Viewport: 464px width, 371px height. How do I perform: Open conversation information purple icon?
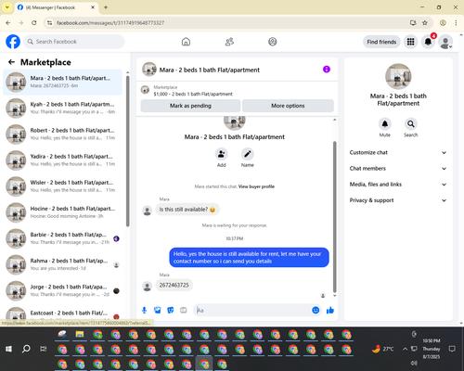coord(327,70)
